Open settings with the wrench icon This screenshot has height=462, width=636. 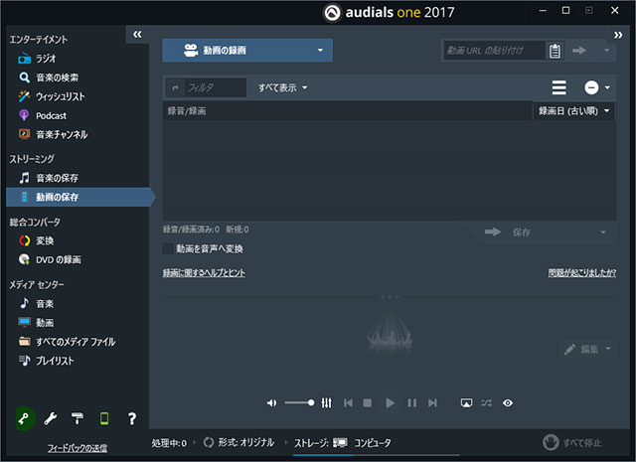[x=51, y=418]
